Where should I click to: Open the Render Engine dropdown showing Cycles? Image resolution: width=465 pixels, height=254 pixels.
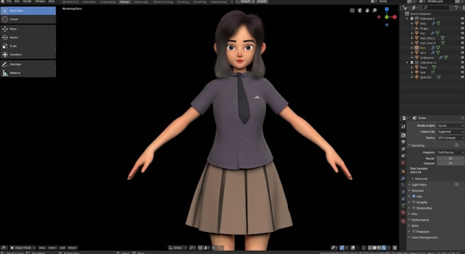point(451,126)
